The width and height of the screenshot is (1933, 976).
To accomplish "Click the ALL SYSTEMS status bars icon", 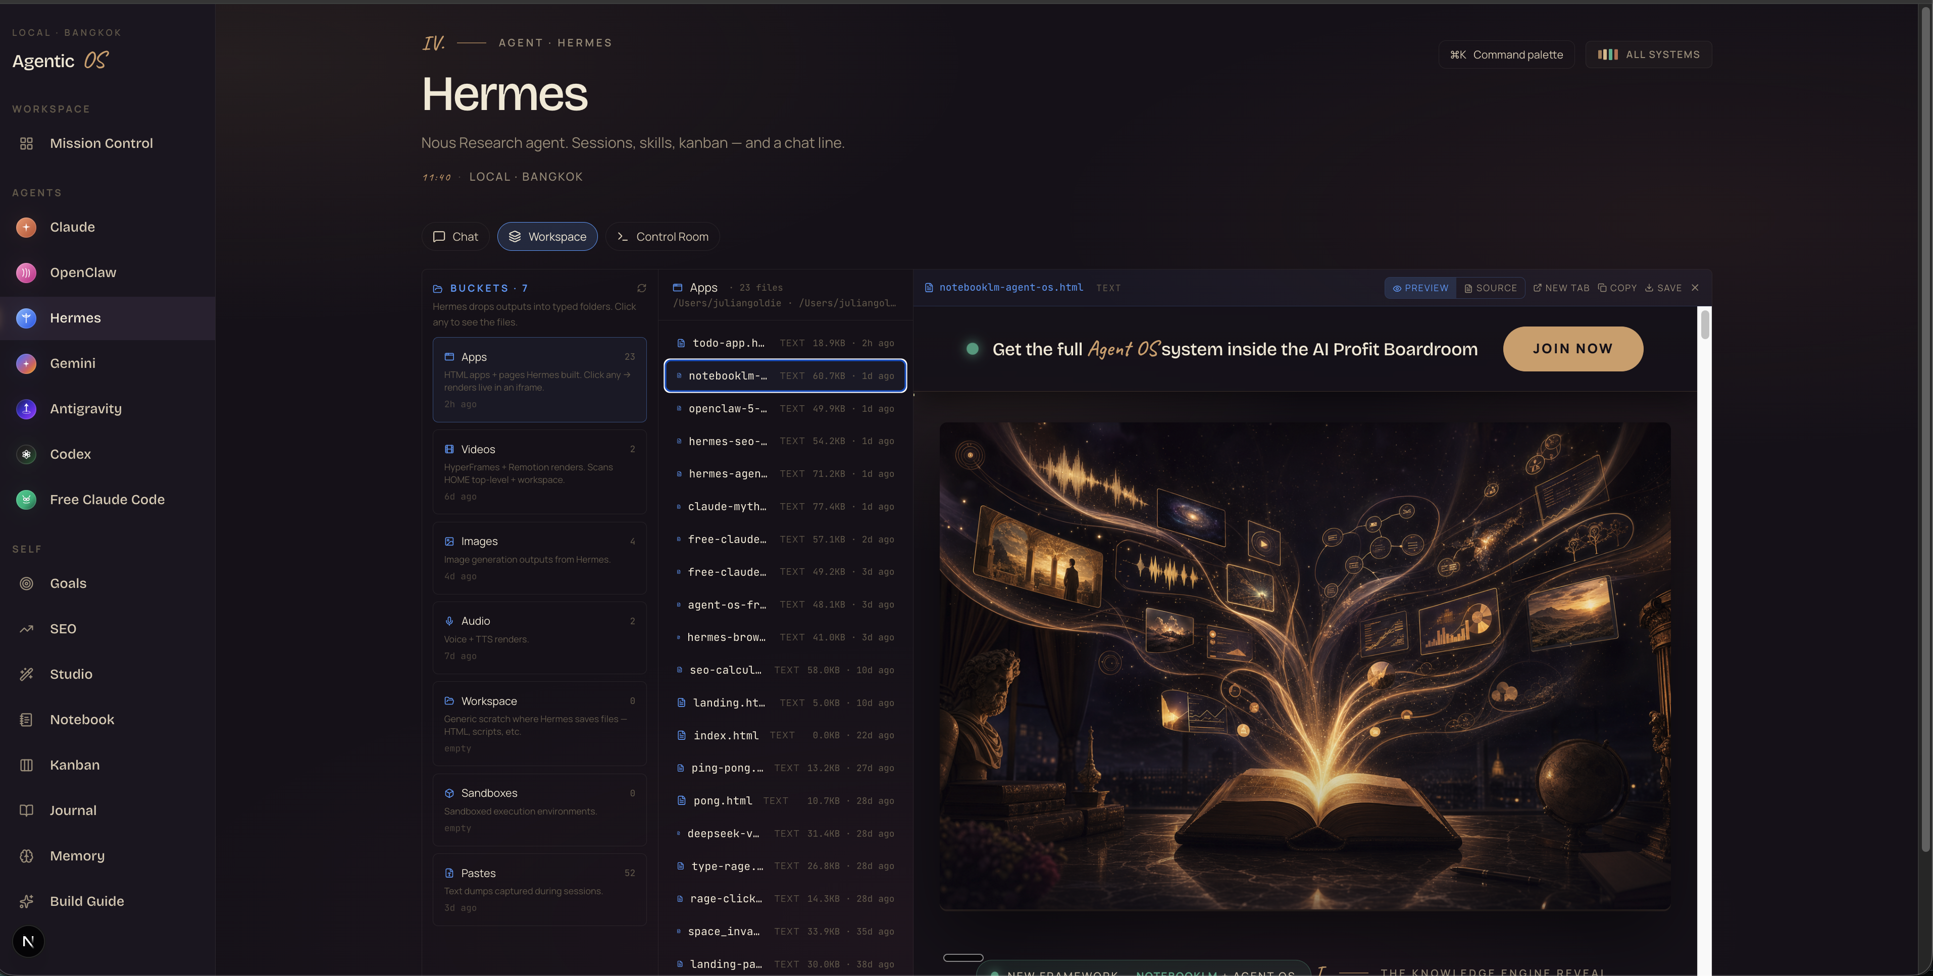I will click(x=1607, y=55).
